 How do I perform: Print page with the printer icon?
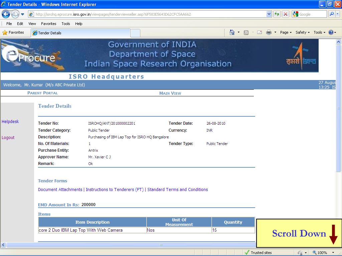(x=269, y=32)
